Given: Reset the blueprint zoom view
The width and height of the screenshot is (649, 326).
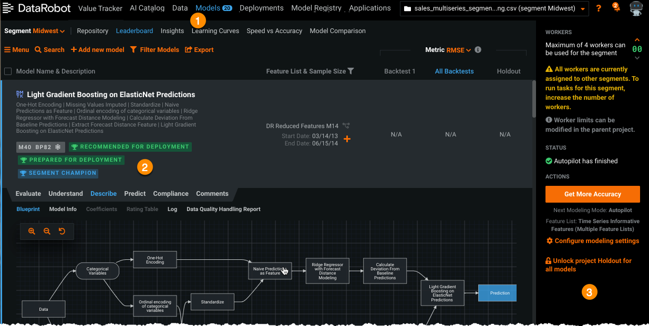Looking at the screenshot, I should (x=62, y=231).
